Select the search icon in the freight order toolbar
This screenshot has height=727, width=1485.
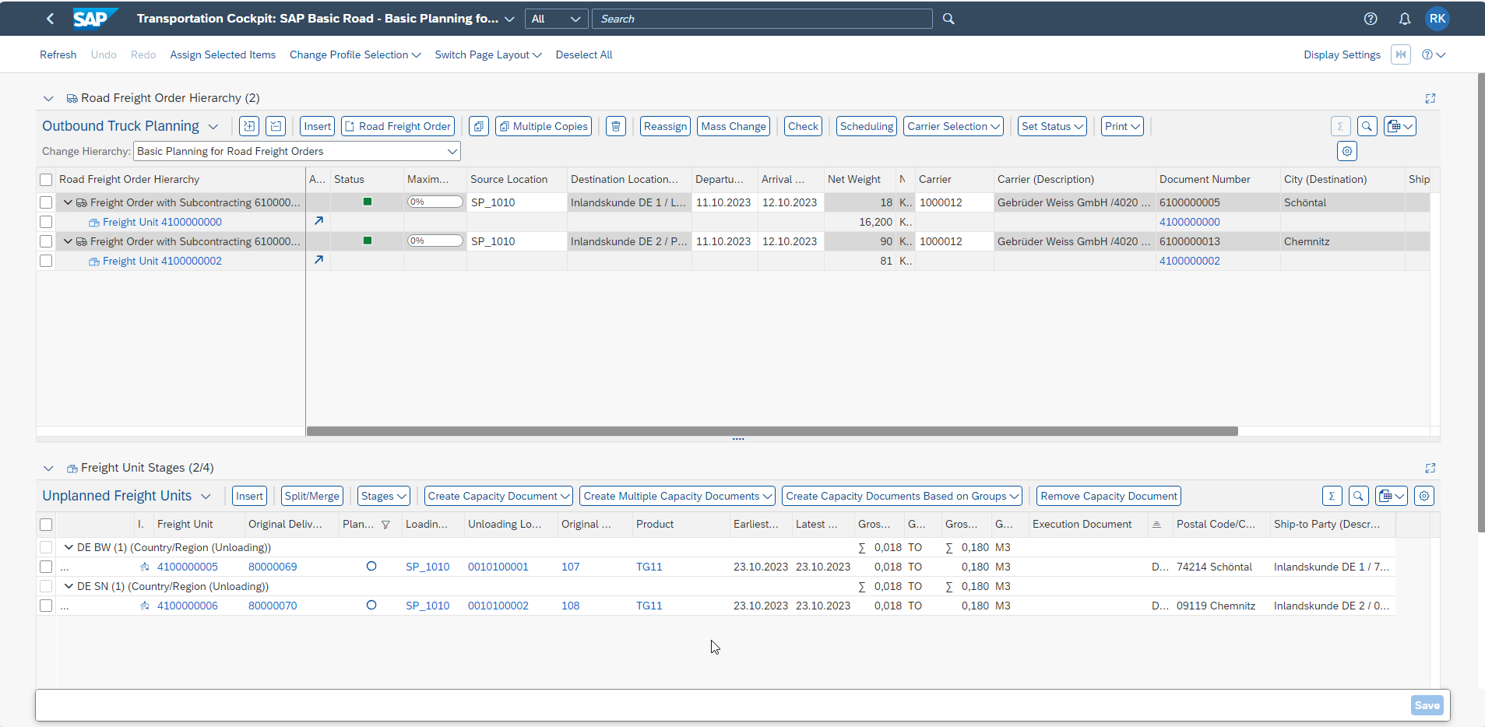1368,125
